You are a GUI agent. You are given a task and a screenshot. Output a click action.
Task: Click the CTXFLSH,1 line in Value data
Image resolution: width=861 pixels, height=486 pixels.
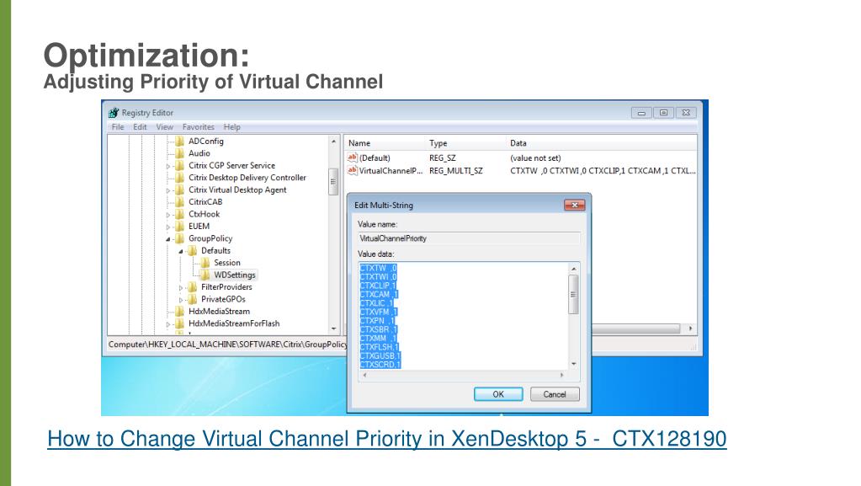click(x=380, y=348)
